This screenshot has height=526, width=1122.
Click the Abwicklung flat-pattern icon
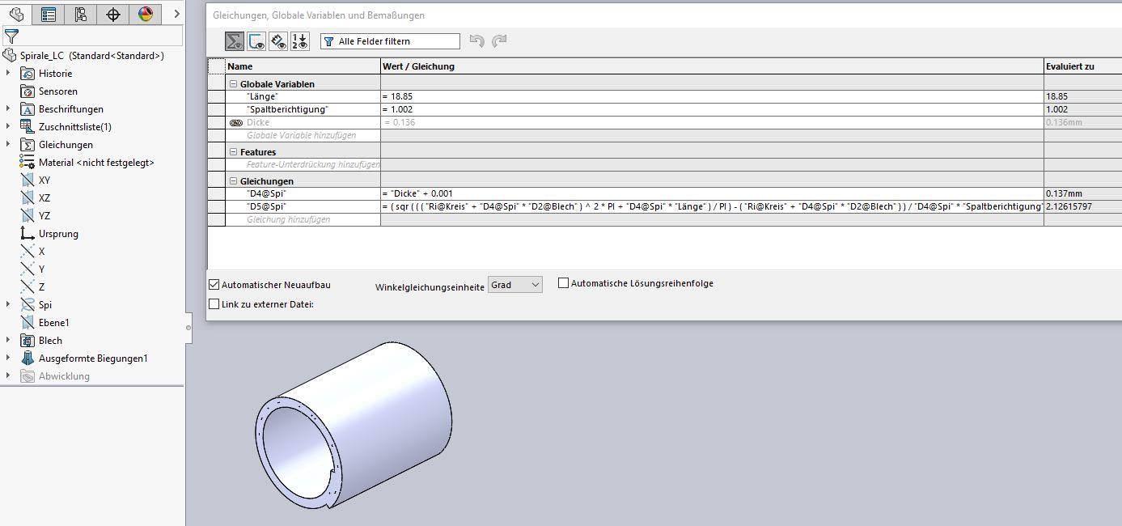pos(28,376)
